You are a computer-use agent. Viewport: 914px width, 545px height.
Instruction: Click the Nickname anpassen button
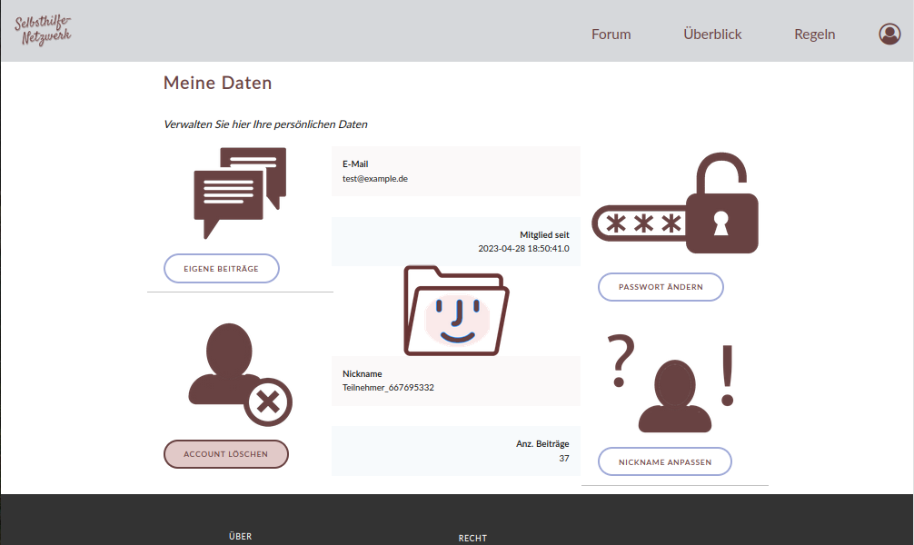point(664,461)
